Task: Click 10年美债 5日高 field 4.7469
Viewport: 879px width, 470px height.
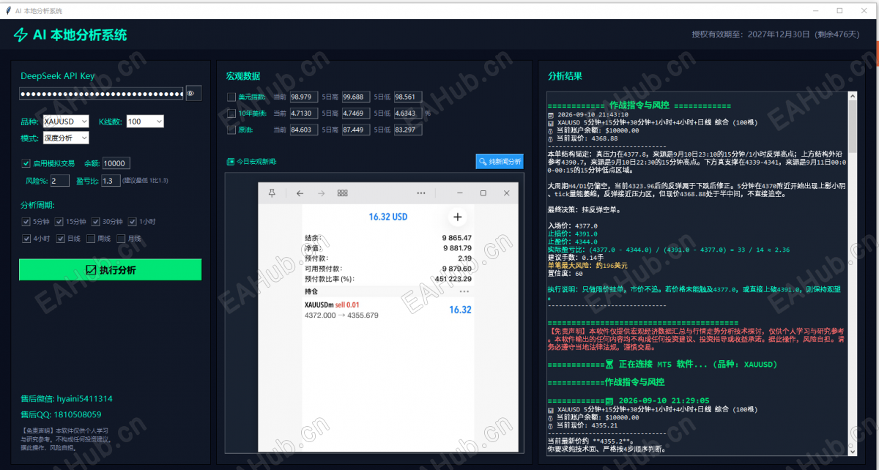Action: click(x=356, y=113)
